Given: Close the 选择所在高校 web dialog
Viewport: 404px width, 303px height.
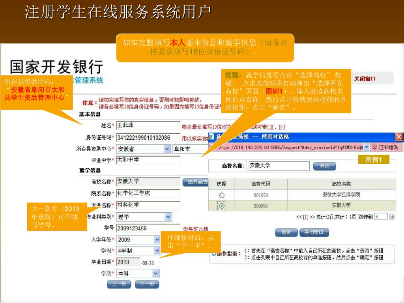Looking at the screenshot, I should [399, 137].
